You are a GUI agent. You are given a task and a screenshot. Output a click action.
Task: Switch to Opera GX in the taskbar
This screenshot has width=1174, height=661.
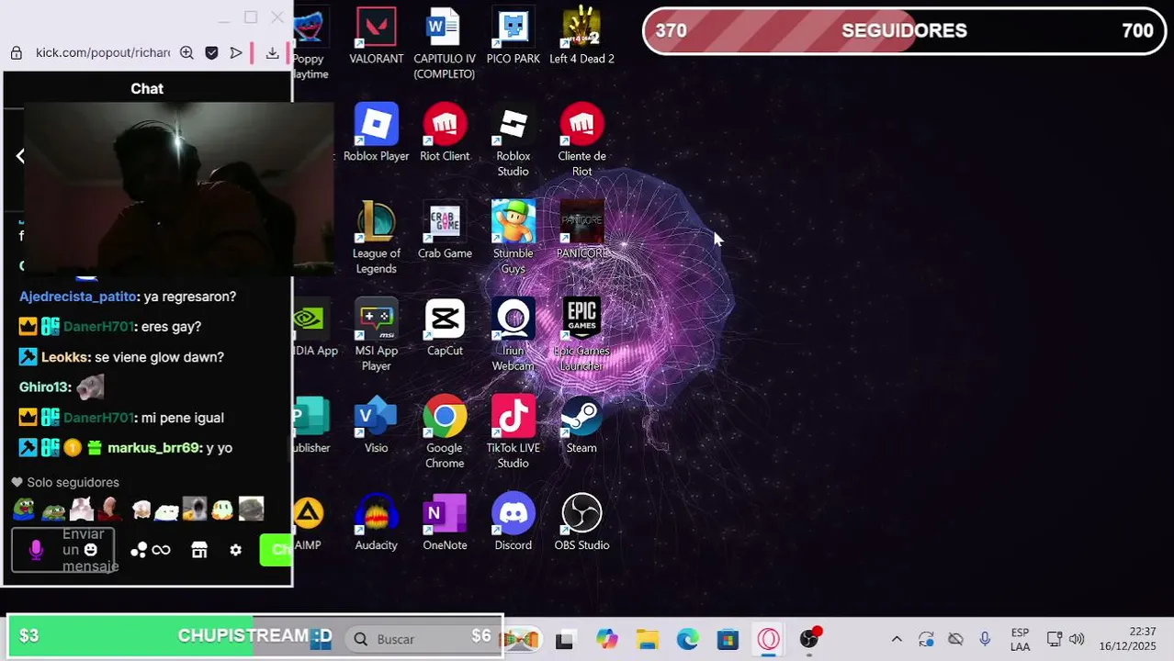click(x=769, y=640)
